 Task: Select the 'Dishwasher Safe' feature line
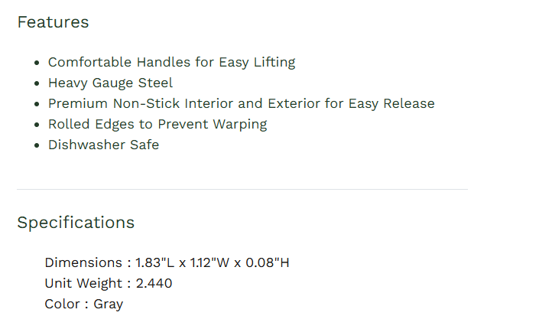point(103,145)
